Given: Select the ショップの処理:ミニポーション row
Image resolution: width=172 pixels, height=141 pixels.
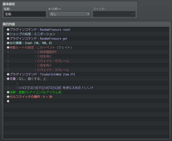Looking at the screenshot, I should point(86,34).
